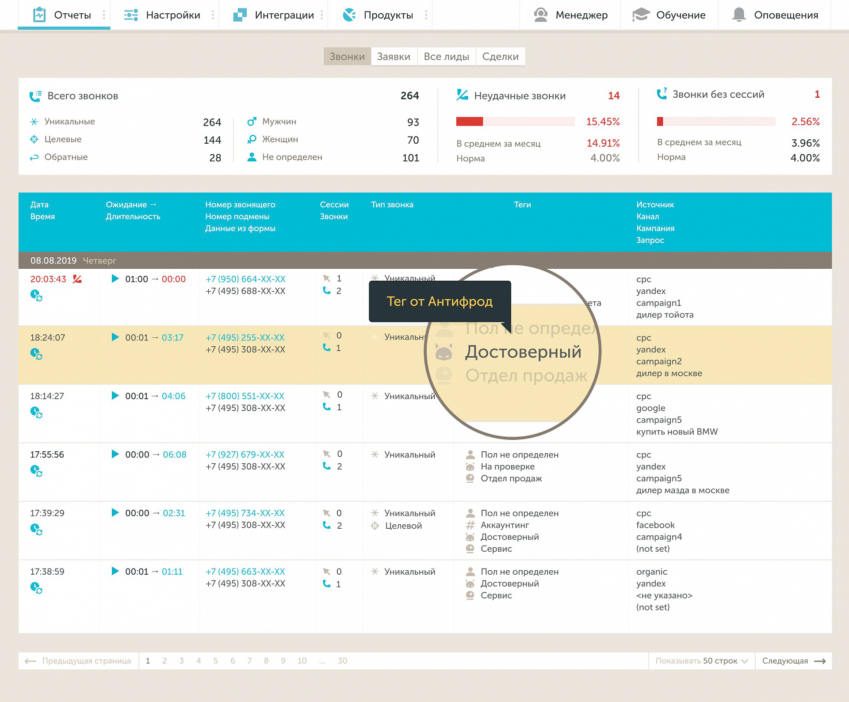Click the Manager headset icon

(540, 15)
